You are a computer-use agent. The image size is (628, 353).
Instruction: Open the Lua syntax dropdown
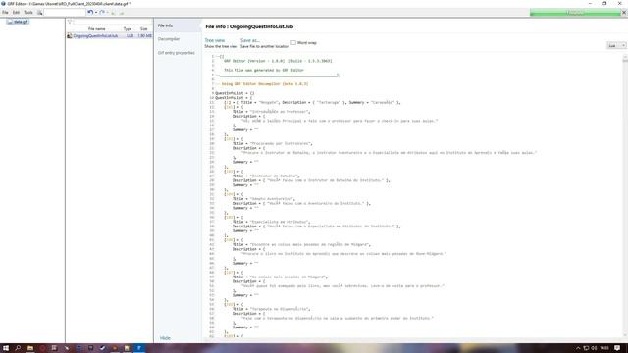[615, 46]
